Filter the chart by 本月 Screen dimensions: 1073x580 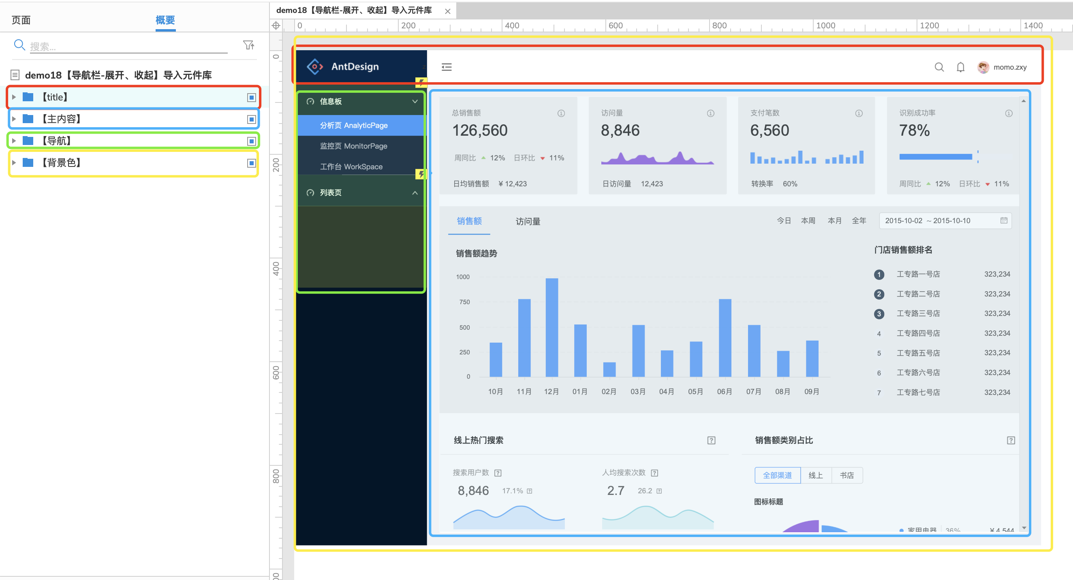834,221
